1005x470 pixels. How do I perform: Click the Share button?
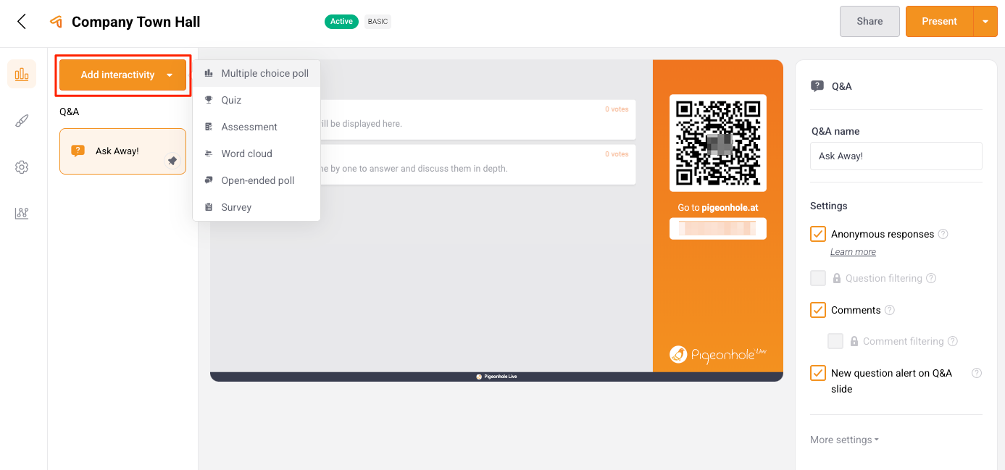tap(869, 22)
